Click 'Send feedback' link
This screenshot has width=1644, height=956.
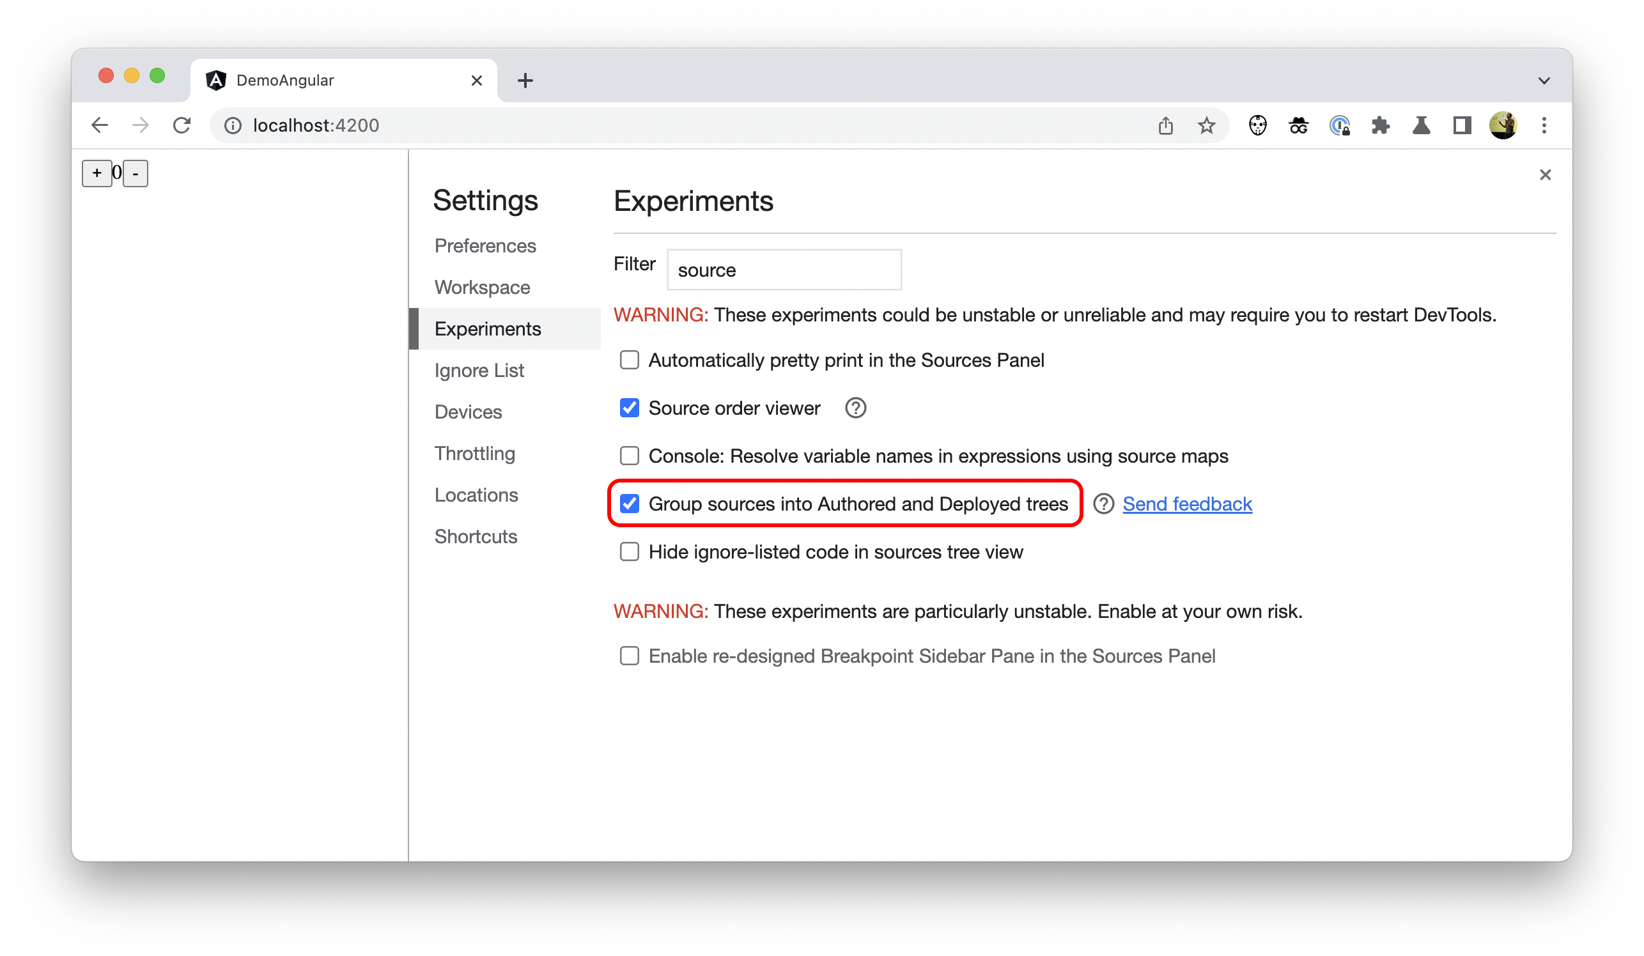[x=1186, y=503]
